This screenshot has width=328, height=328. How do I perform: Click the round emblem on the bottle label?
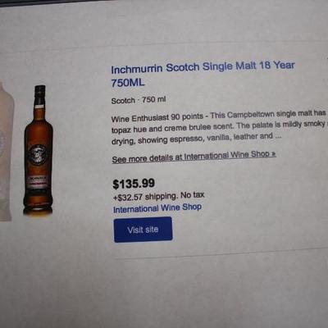pyautogui.click(x=39, y=155)
